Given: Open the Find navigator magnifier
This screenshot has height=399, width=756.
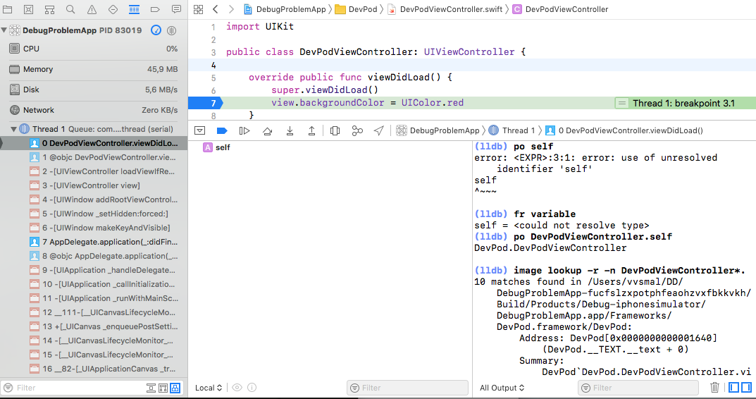Looking at the screenshot, I should point(70,9).
